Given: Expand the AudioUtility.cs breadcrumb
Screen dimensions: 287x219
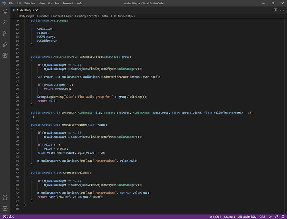Looking at the screenshot, I should (x=126, y=16).
